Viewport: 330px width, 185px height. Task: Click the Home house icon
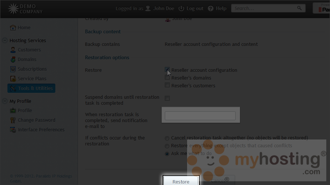click(13, 27)
